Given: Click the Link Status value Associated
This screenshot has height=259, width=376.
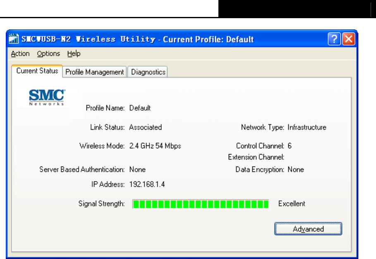Looking at the screenshot, I should 145,127.
